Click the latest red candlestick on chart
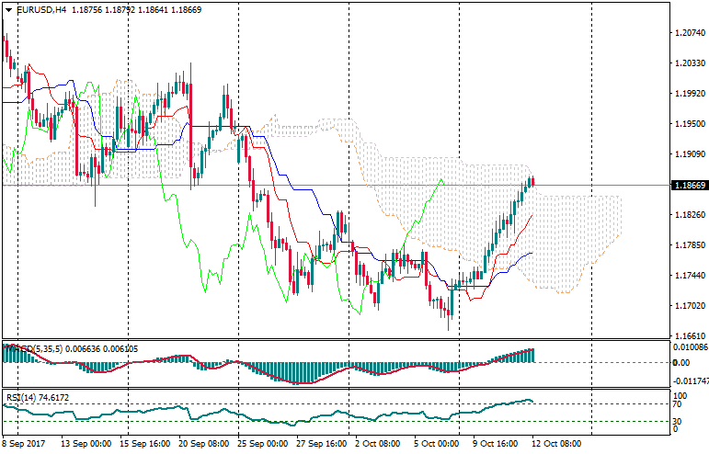709x454 pixels. click(532, 181)
